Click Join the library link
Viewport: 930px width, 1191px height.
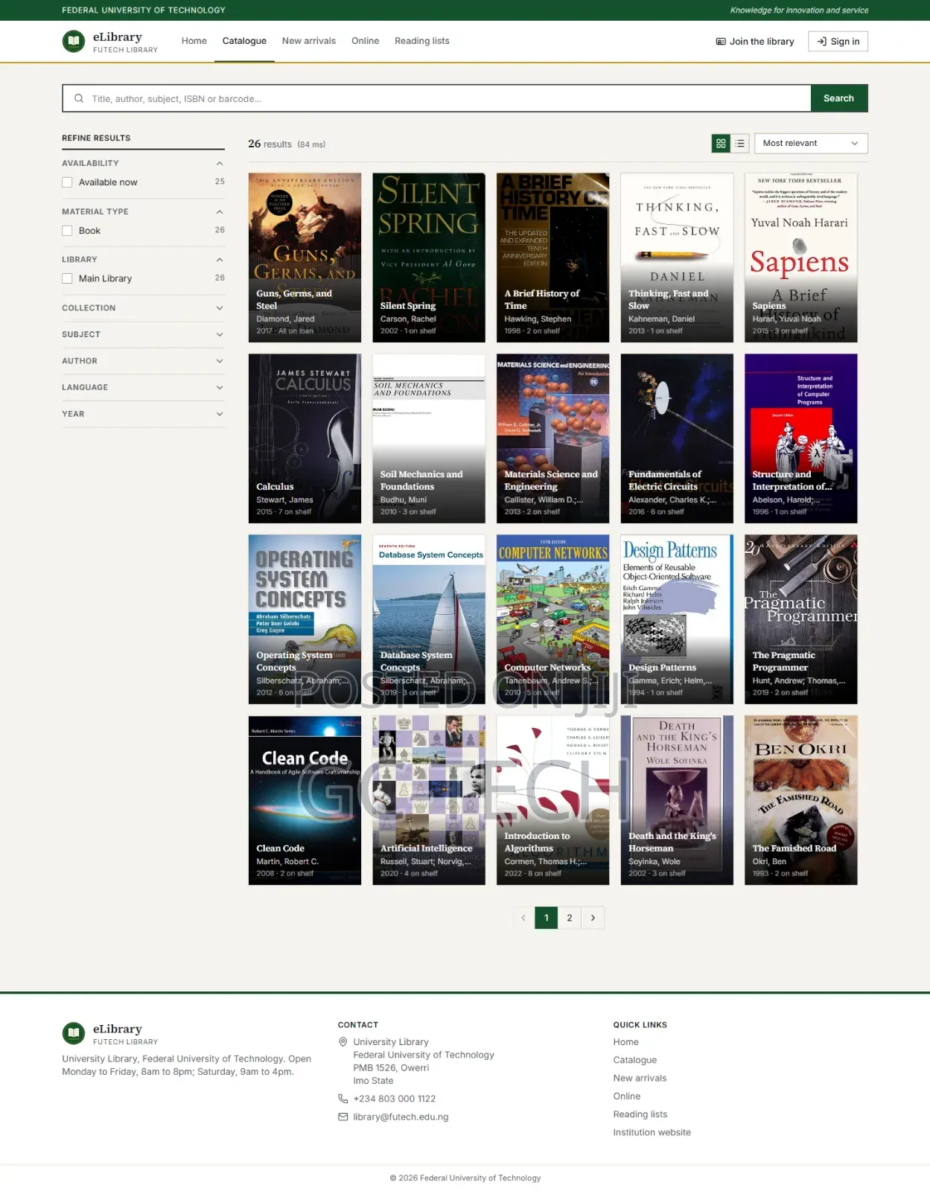point(755,42)
